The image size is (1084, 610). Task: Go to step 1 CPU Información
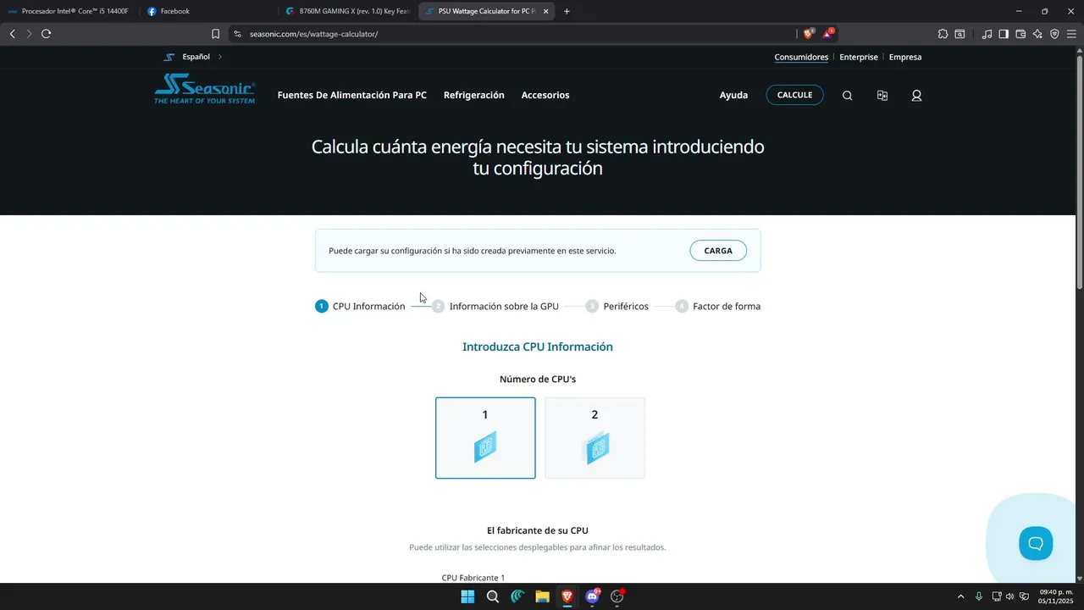coord(360,306)
